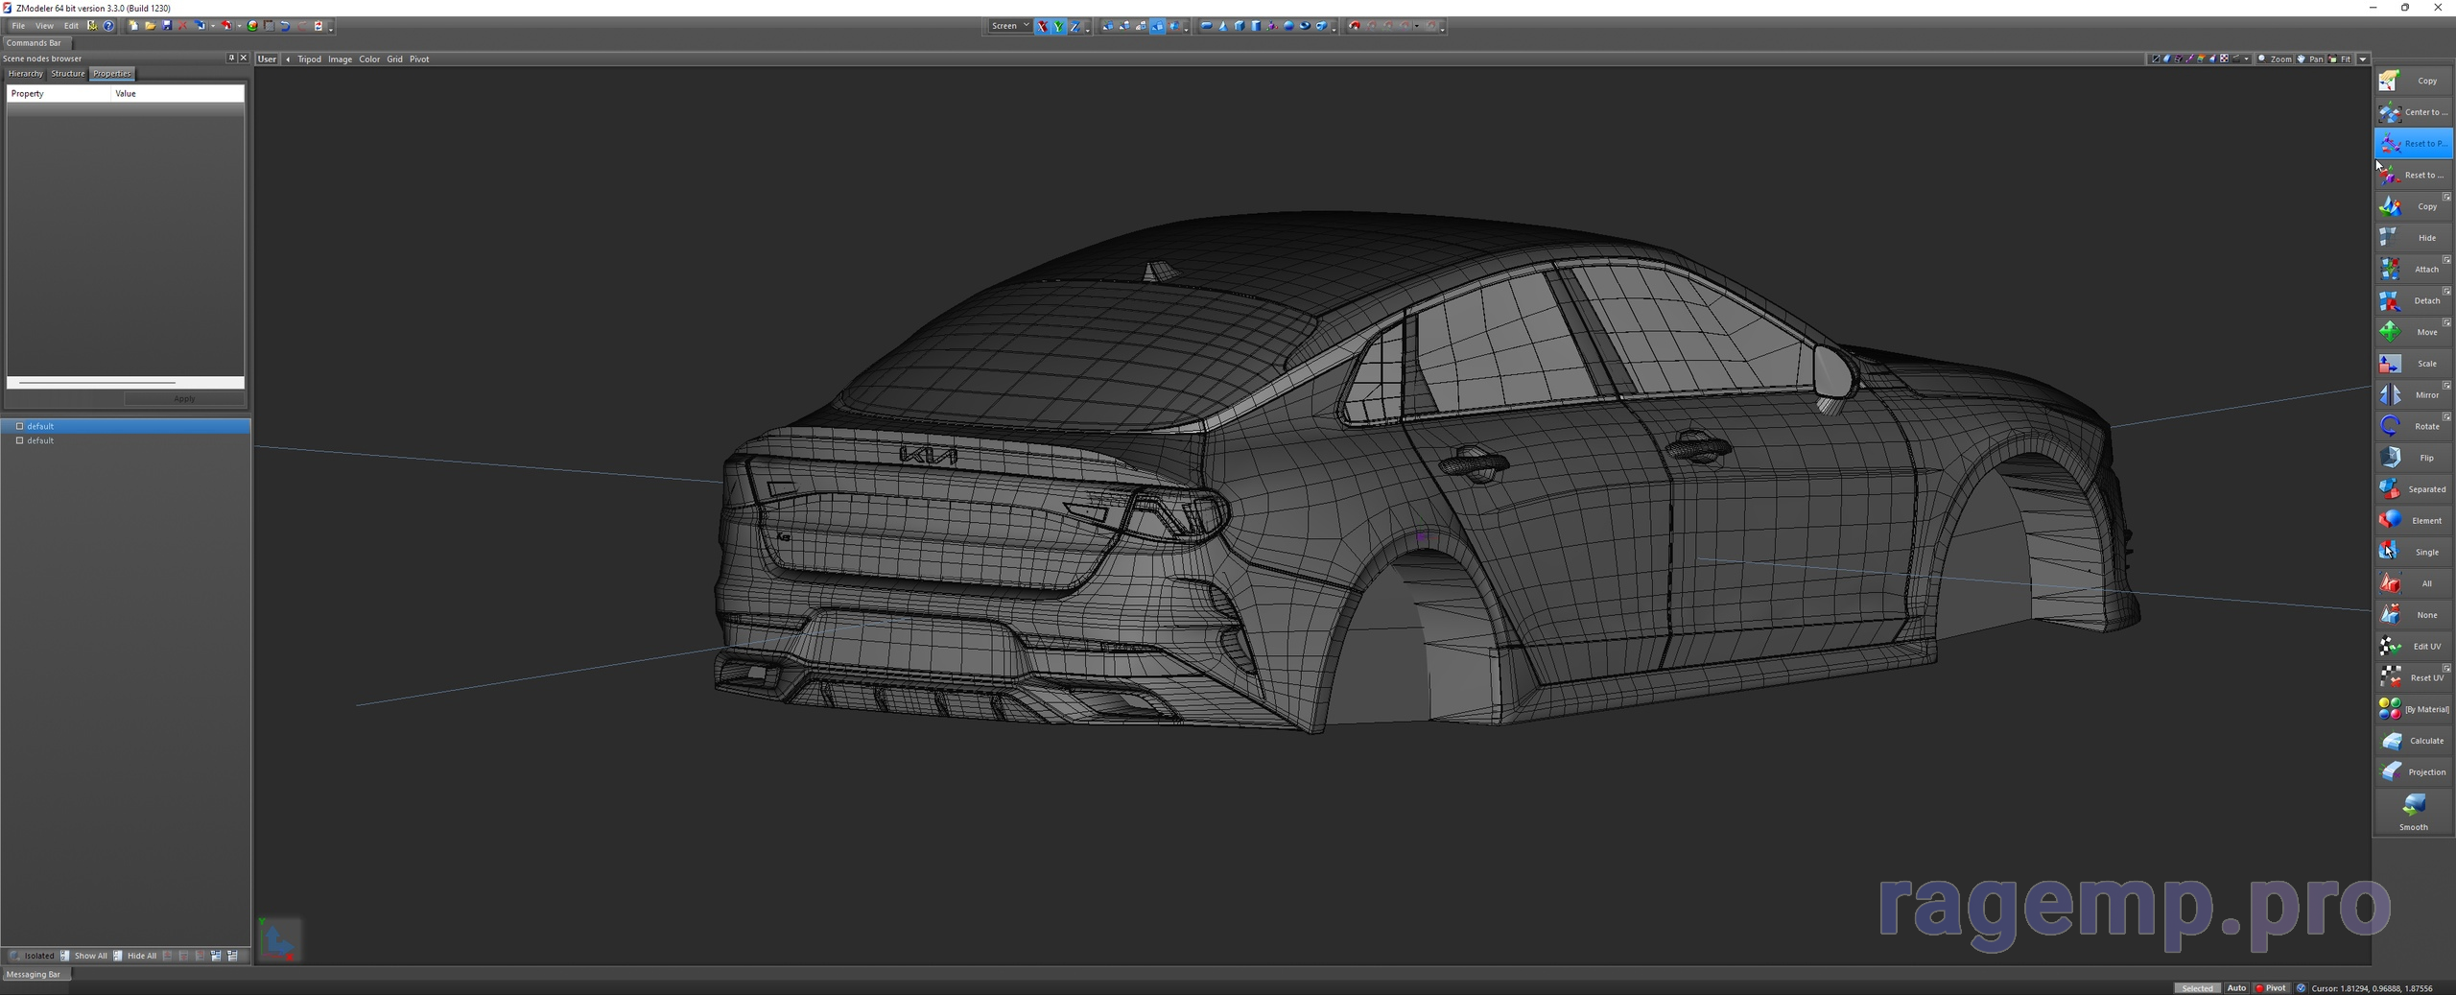Click the New scene icon

coord(133,26)
